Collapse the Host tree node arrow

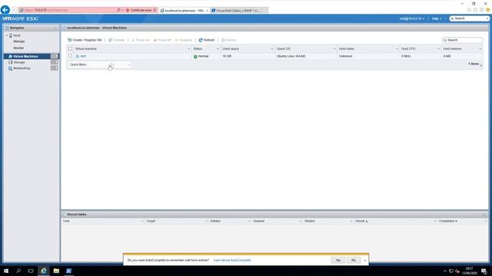(7, 35)
